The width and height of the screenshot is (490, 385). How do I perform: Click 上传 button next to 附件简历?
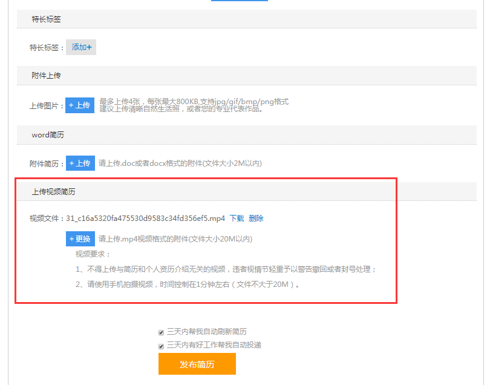(80, 163)
